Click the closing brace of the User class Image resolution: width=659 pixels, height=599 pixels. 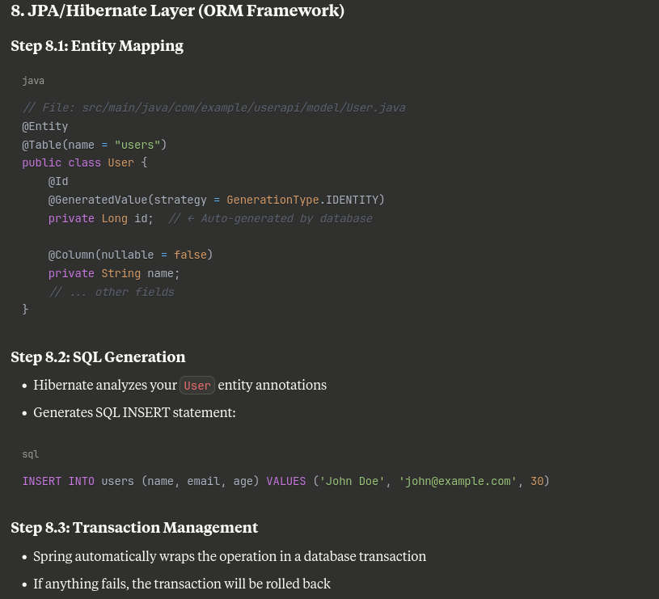[25, 310]
